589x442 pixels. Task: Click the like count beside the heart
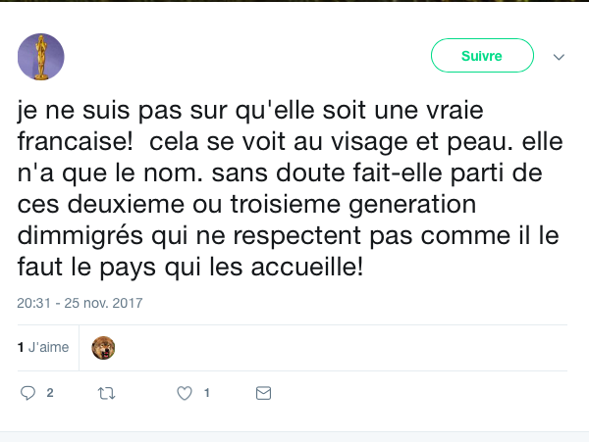tap(206, 393)
